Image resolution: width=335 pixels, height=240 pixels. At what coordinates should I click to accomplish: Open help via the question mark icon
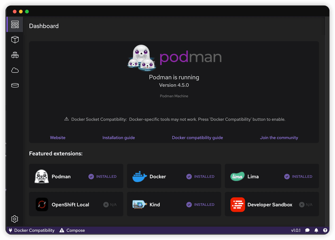coord(325,230)
